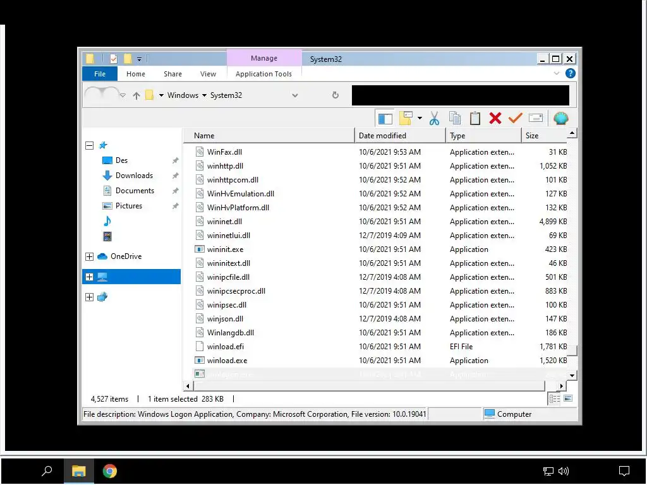Image resolution: width=647 pixels, height=485 pixels.
Task: Click the Properties icon in quick access toolbar
Action: click(114, 59)
